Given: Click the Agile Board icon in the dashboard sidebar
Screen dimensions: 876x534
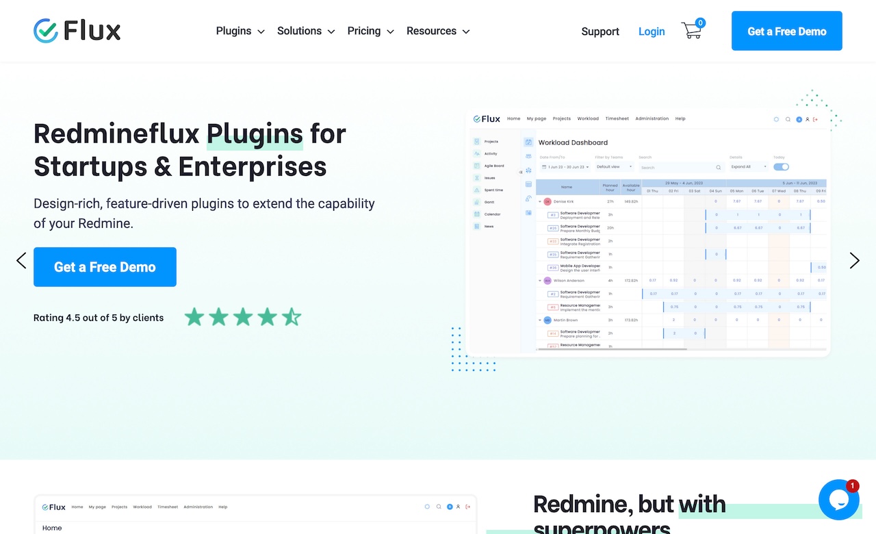Looking at the screenshot, I should click(477, 166).
